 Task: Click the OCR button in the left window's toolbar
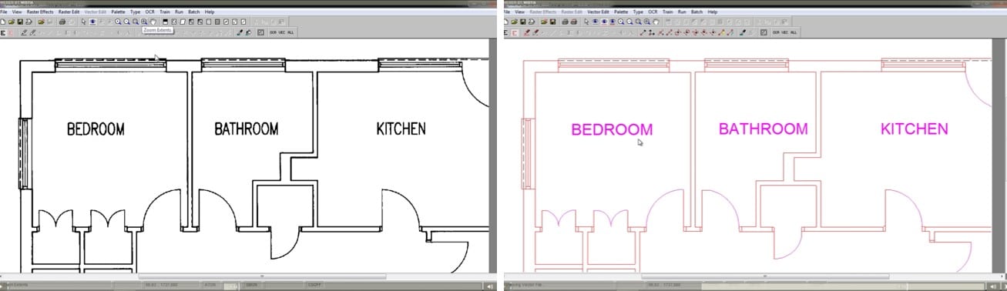[273, 32]
